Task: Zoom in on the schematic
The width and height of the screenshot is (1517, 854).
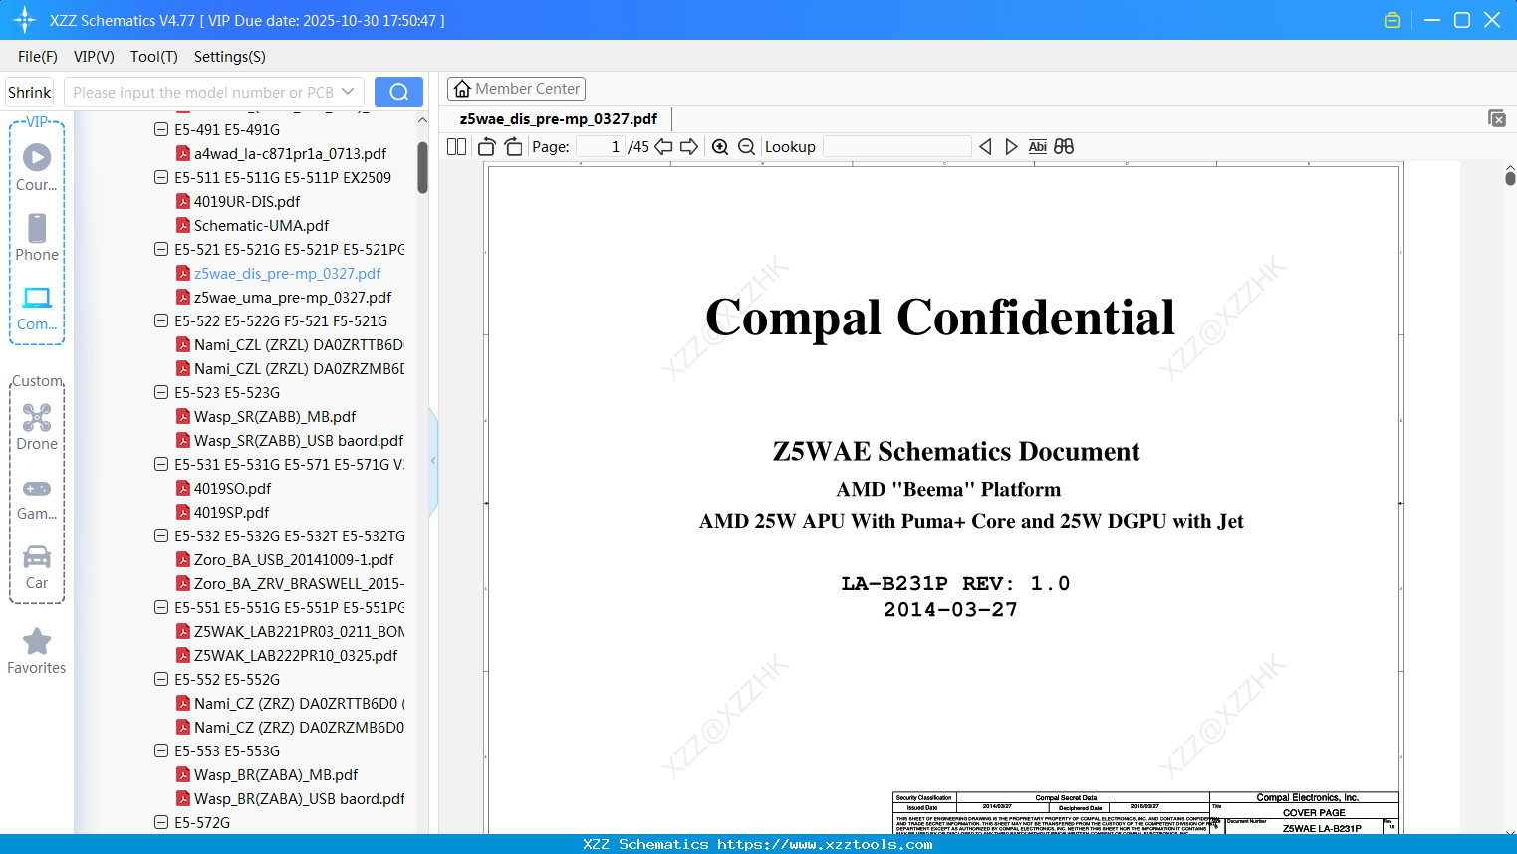Action: click(x=720, y=147)
